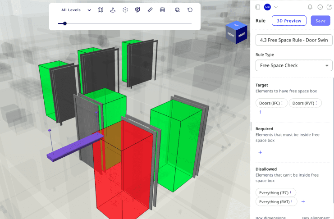This screenshot has width=334, height=219.
Task: Click the zoom to fit magnifier icon
Action: (x=178, y=10)
